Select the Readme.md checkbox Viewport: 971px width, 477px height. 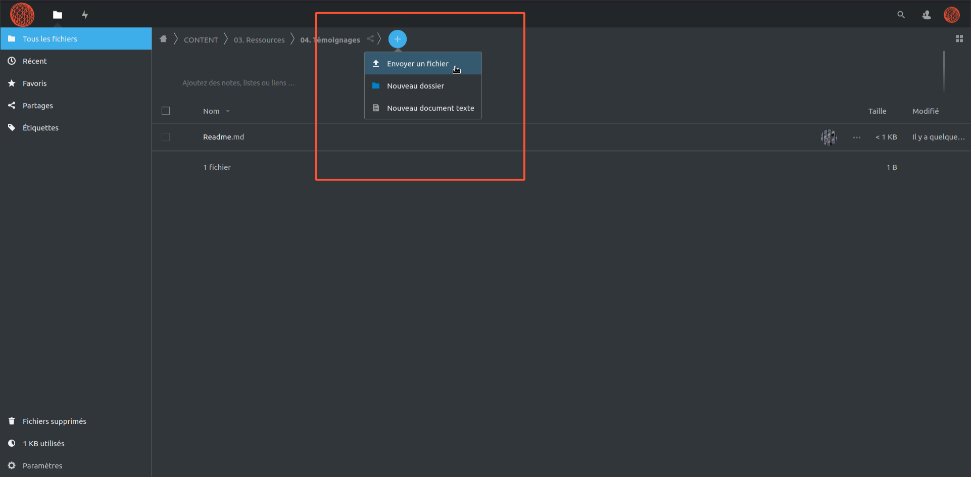coord(166,137)
